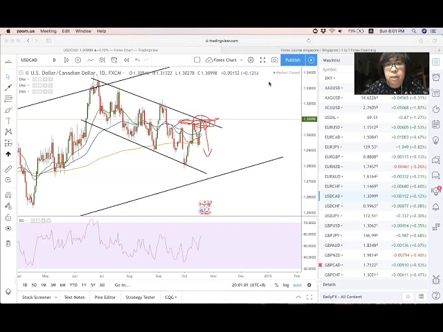Select GBPUSD in the watchlist
Screen dimensions: 443x332
333,225
